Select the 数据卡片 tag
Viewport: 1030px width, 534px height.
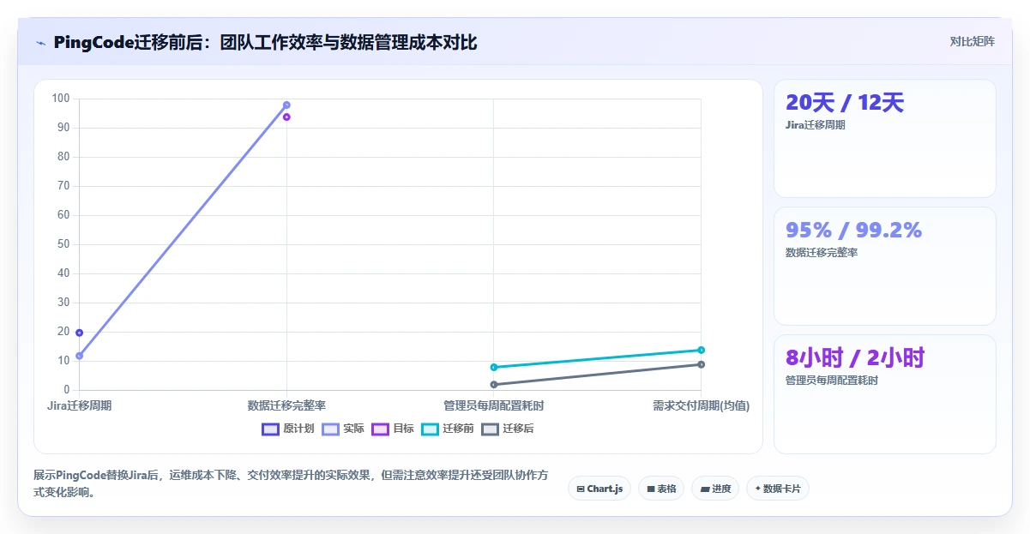tap(778, 489)
